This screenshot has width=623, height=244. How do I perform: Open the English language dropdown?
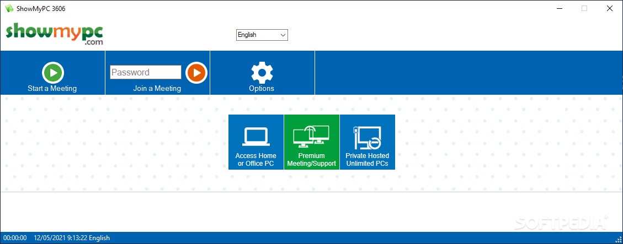[x=262, y=35]
